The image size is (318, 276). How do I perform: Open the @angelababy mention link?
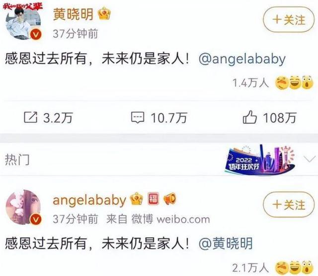[x=242, y=59]
